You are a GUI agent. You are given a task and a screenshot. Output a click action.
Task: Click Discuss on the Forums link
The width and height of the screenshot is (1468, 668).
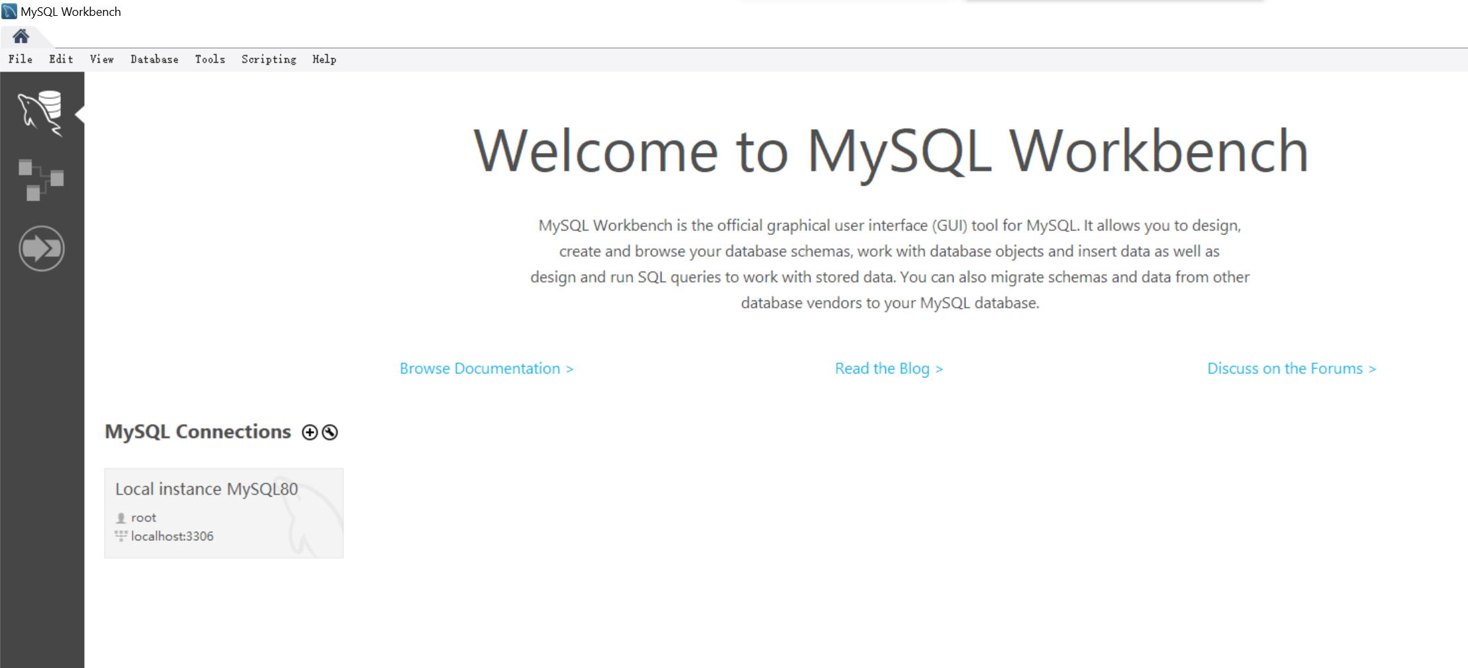pos(1291,368)
